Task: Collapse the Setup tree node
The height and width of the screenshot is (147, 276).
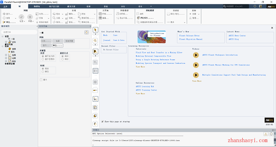Action: [3, 36]
